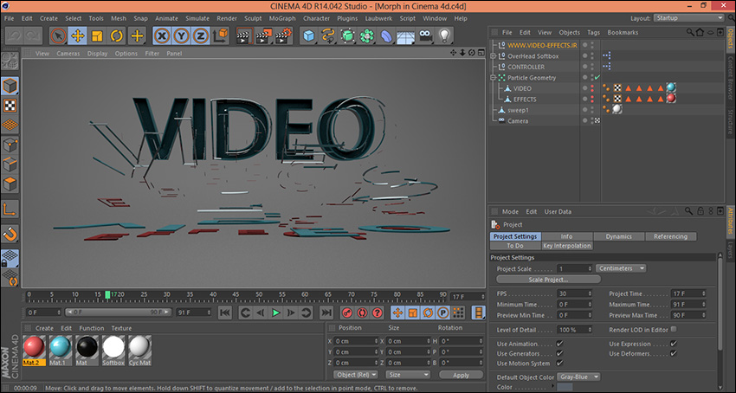
Task: Open the floor/environment objects icon
Action: coord(405,35)
